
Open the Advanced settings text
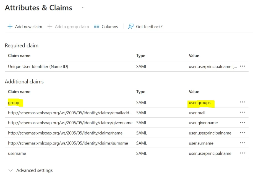35,170
